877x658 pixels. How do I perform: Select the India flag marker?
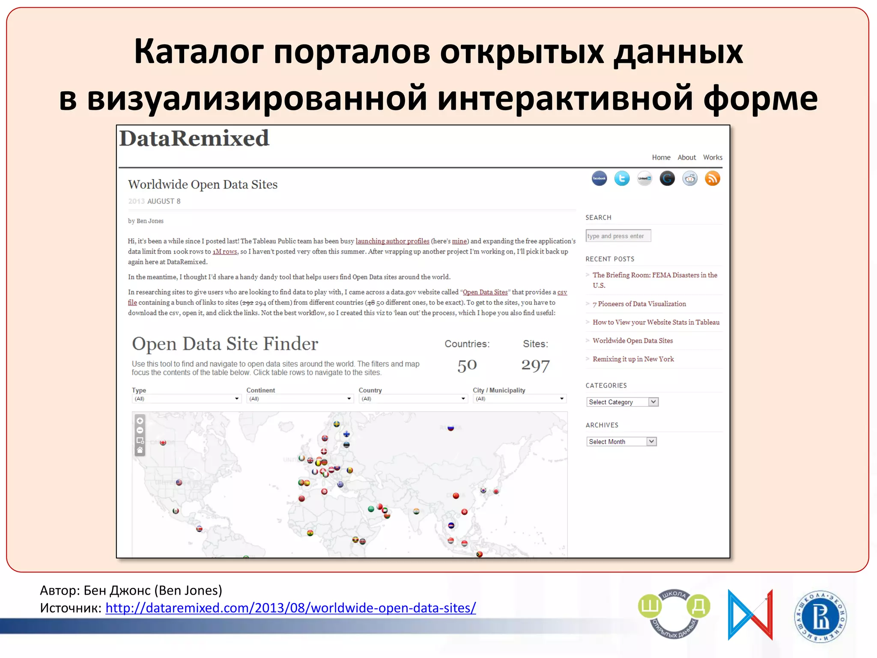[x=416, y=511]
